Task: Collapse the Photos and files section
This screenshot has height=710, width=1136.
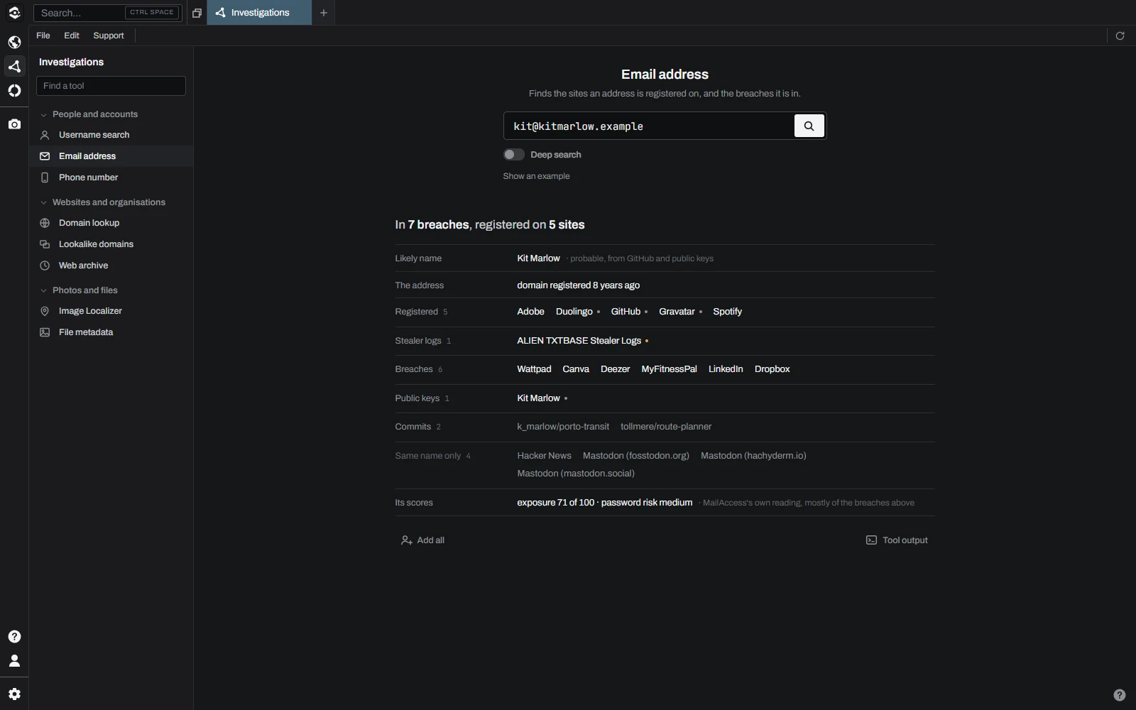Action: pyautogui.click(x=79, y=290)
